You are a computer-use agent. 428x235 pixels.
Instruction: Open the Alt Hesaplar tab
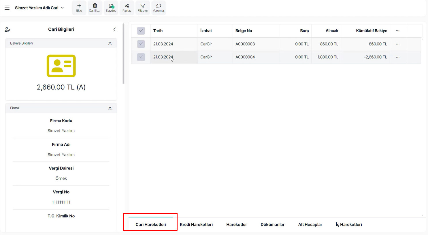click(x=310, y=224)
